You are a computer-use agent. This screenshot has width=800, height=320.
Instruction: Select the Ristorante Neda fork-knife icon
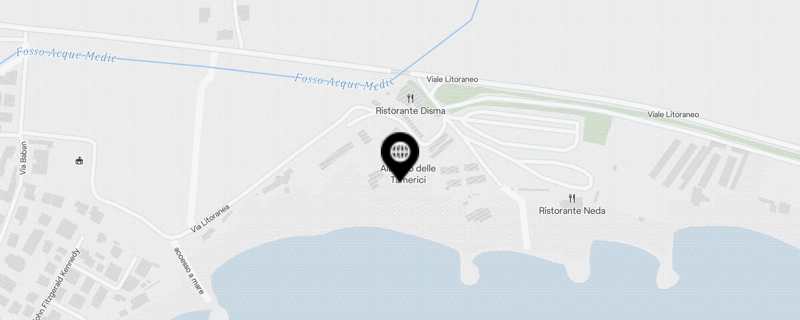[572, 198]
